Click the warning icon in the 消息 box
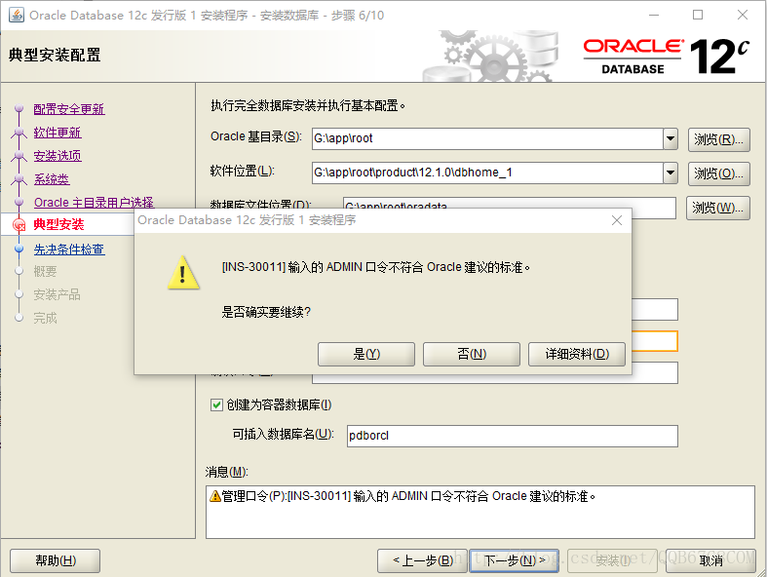Screen dimensions: 767x577 coord(215,496)
